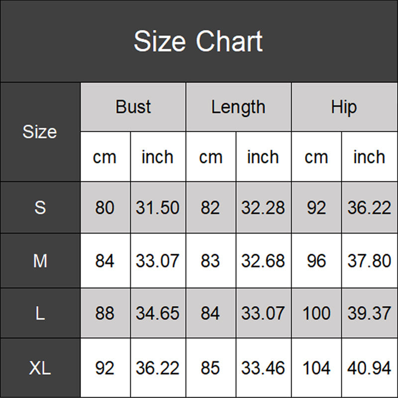Click the Size header cell
Screen dimensions: 398x398
pos(40,132)
